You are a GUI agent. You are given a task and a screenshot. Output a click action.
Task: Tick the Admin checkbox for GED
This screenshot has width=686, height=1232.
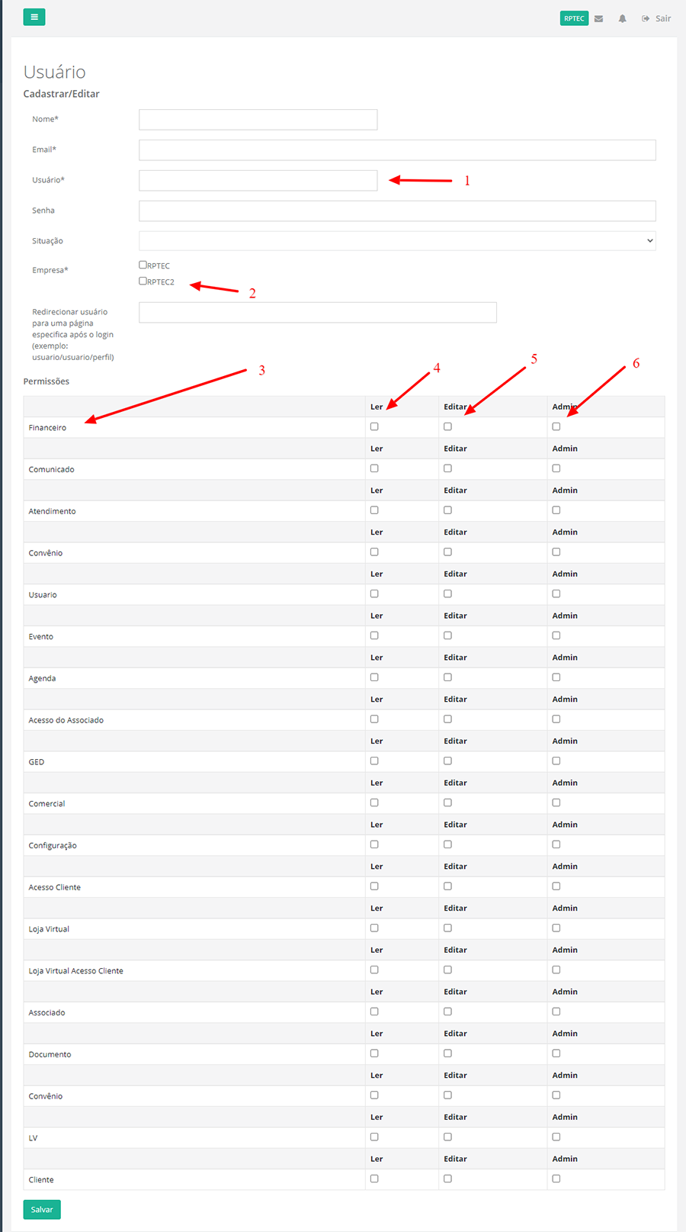point(556,761)
